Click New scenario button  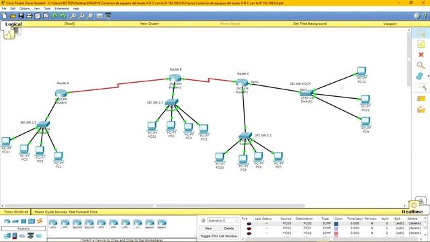(x=208, y=229)
